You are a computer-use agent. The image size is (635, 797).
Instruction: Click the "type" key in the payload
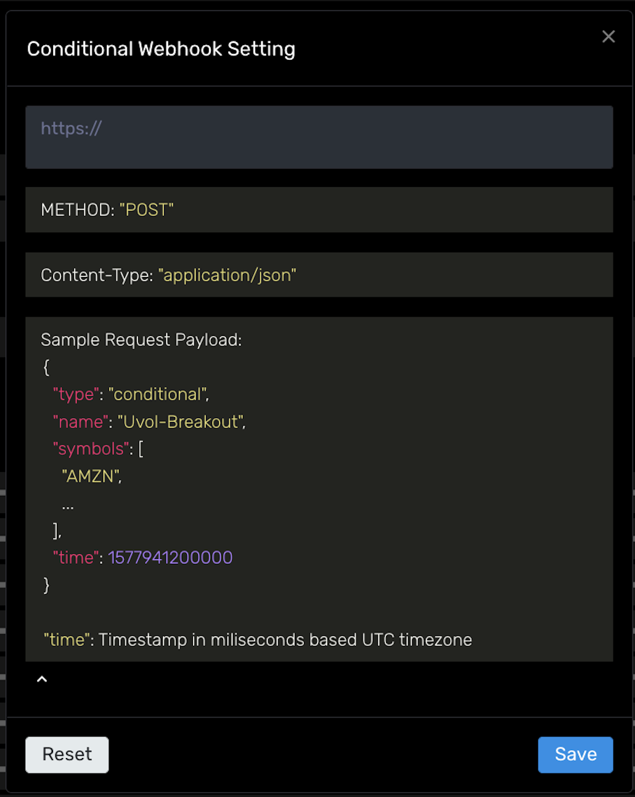[x=76, y=394]
